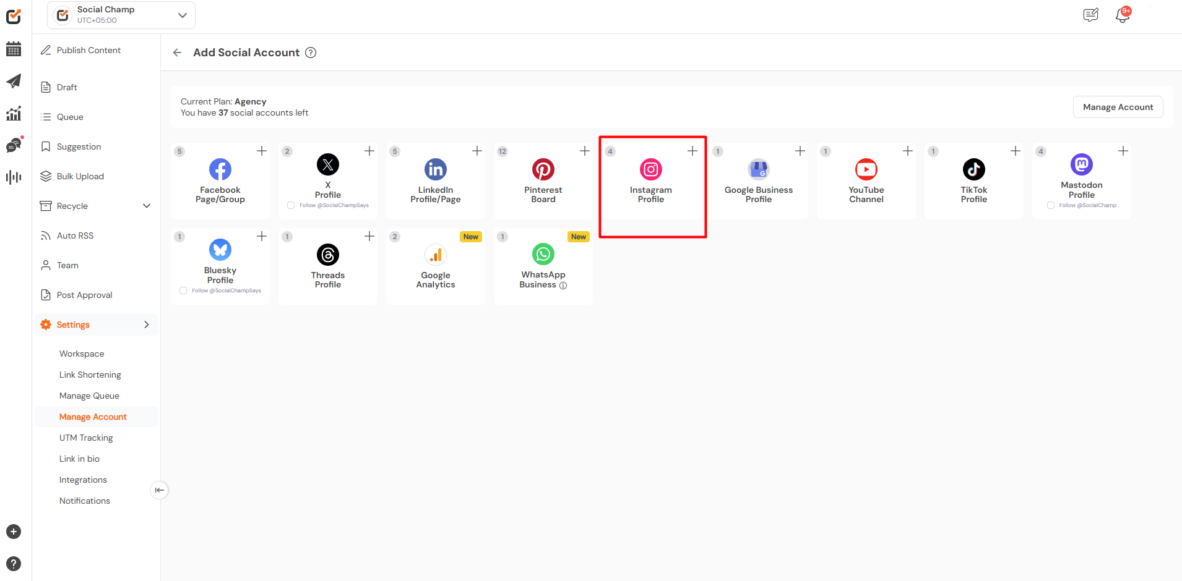Open the calendar icon in left rail

(x=14, y=49)
